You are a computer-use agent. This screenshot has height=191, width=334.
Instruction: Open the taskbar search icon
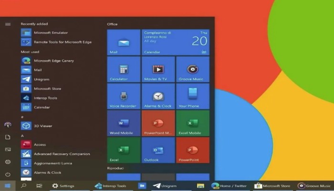pyautogui.click(x=24, y=186)
